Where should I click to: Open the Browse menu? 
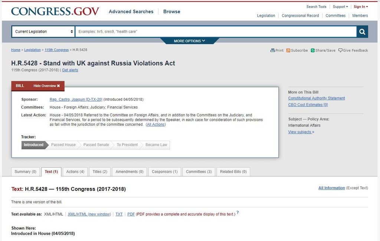[x=171, y=11]
